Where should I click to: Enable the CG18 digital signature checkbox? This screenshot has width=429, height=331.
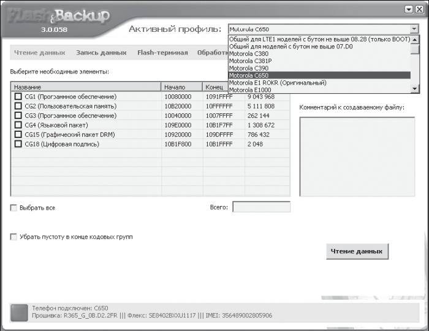pyautogui.click(x=18, y=143)
